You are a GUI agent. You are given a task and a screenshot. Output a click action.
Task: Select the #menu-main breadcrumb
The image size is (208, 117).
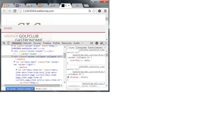[41, 89]
